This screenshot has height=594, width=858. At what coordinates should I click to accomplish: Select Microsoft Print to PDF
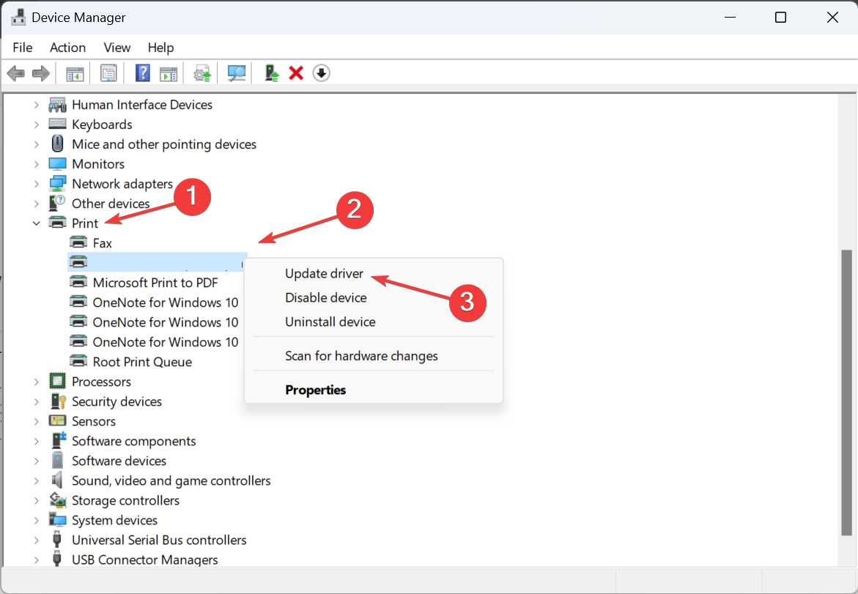[155, 283]
